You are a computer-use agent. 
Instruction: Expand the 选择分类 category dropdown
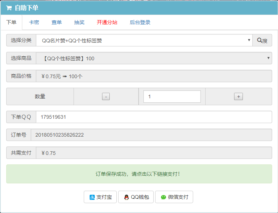pos(144,40)
